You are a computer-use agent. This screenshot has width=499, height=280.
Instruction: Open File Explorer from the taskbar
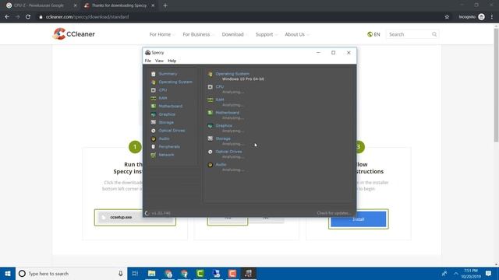[x=152, y=273]
